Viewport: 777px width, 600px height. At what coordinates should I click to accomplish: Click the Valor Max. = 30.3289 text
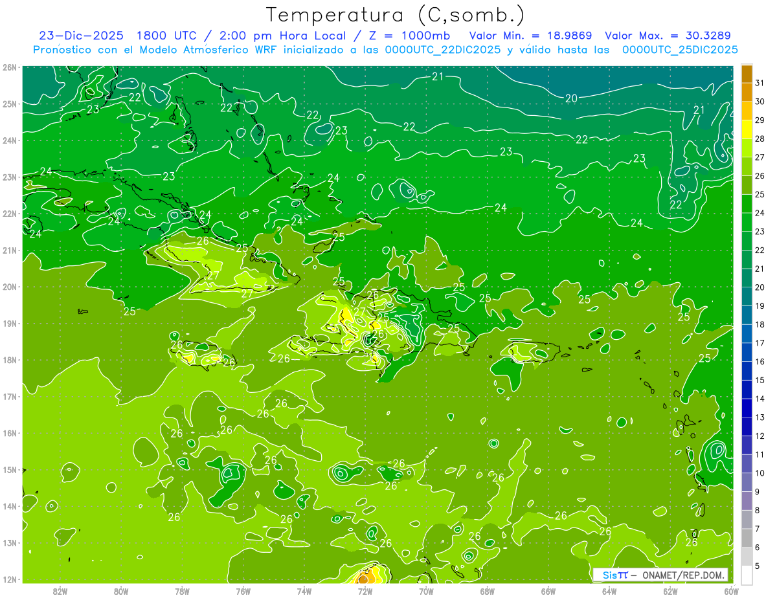click(x=668, y=36)
